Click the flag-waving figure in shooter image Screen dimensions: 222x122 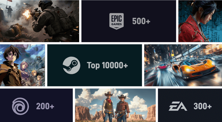pyautogui.click(x=9, y=9)
